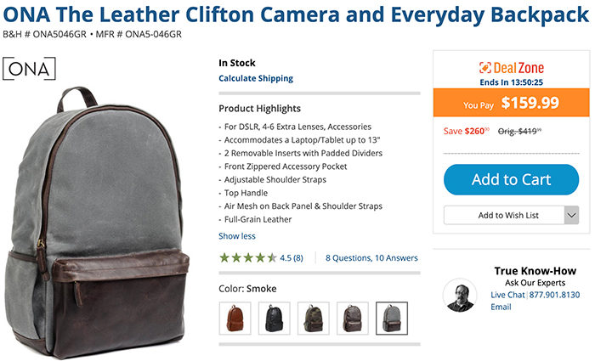Select the brown leather color swatch
The width and height of the screenshot is (595, 361).
point(235,319)
